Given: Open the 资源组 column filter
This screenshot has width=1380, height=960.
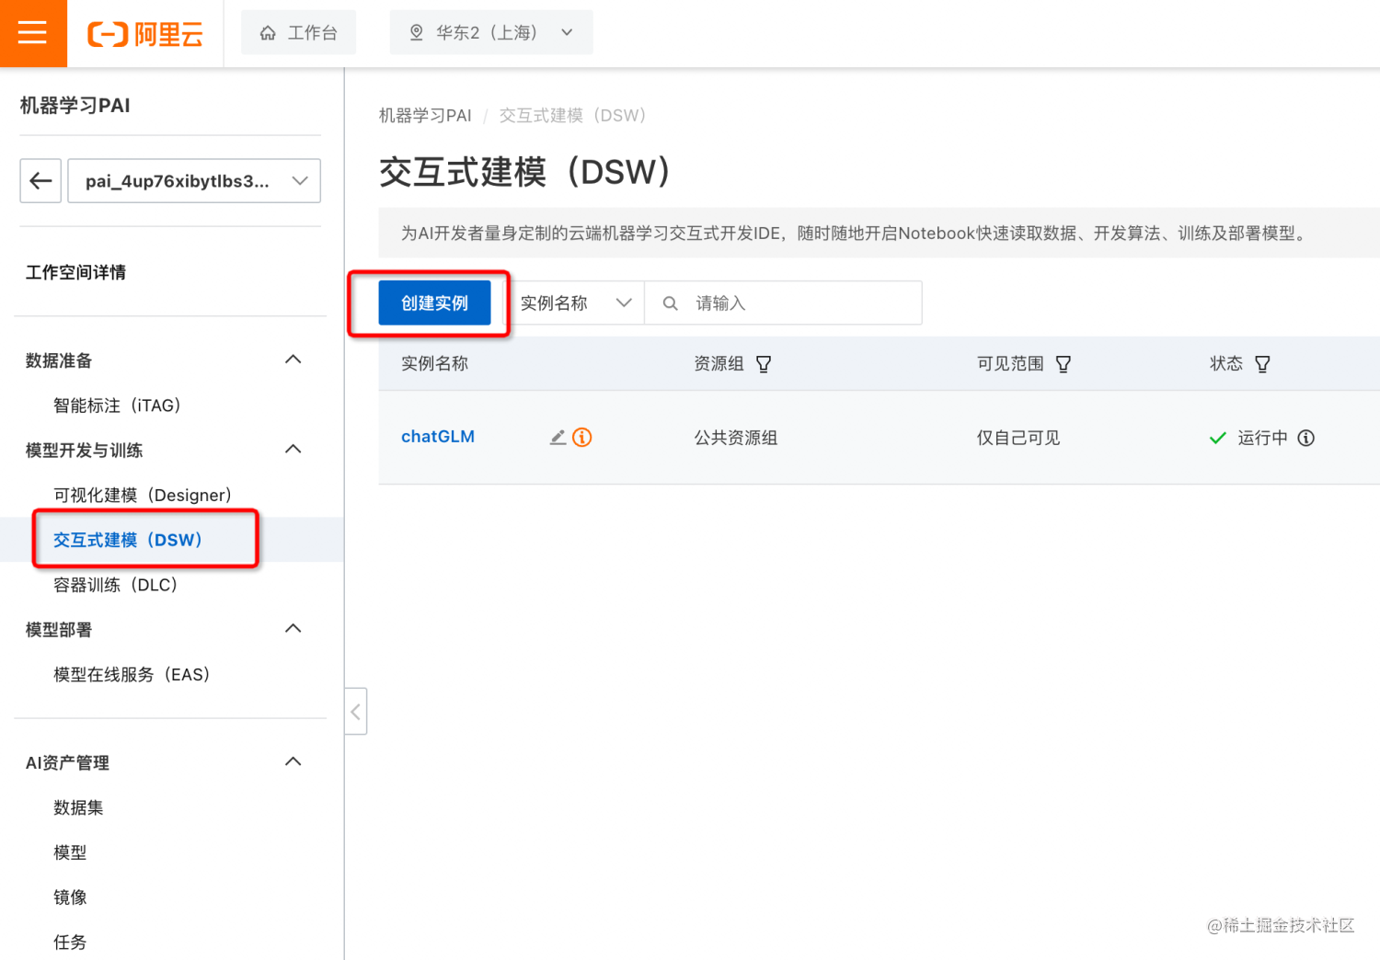Looking at the screenshot, I should point(764,363).
